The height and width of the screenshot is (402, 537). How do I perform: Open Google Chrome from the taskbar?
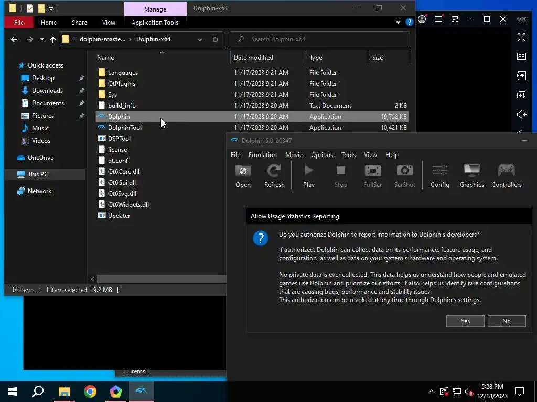pyautogui.click(x=90, y=392)
